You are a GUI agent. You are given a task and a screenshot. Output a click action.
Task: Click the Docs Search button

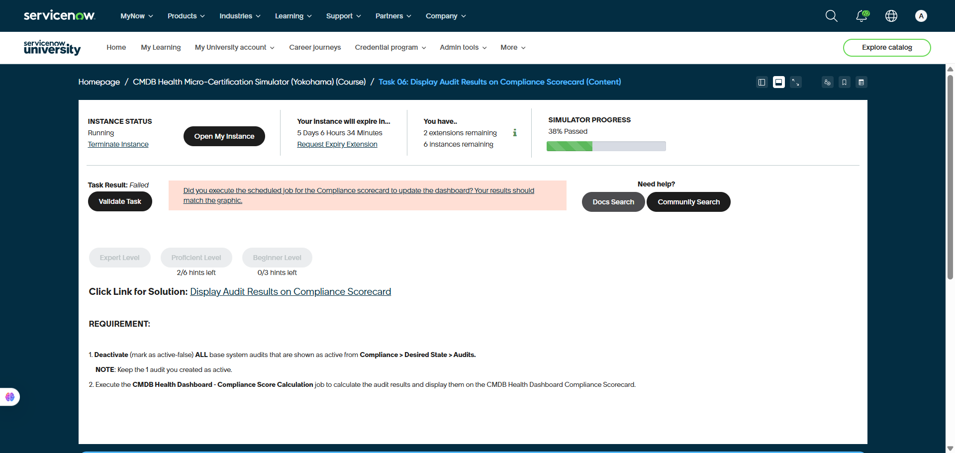tap(613, 202)
